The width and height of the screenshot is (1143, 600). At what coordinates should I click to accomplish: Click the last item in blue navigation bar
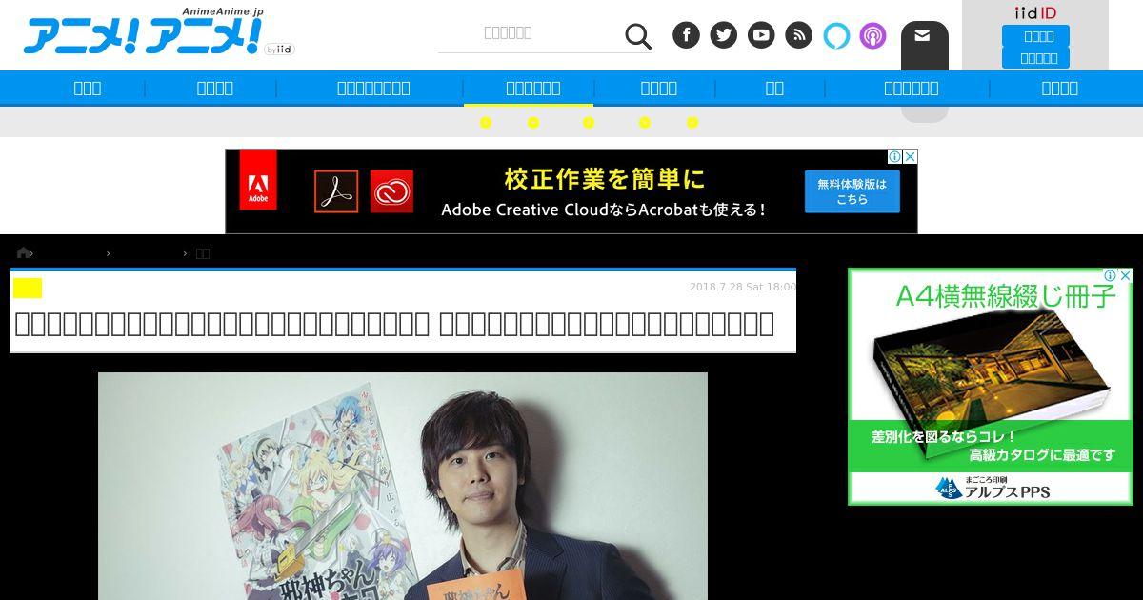pos(1059,88)
